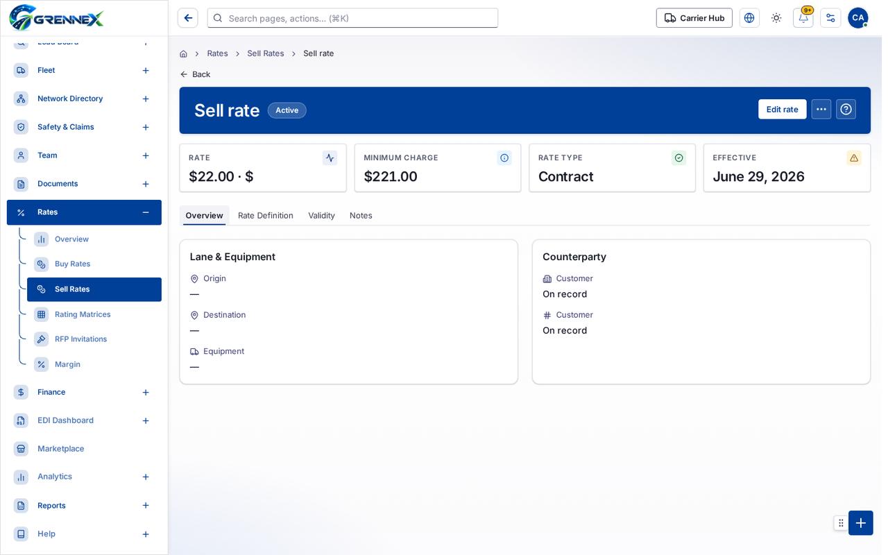
Task: Switch to the Rate Definition tab
Action: click(x=266, y=215)
